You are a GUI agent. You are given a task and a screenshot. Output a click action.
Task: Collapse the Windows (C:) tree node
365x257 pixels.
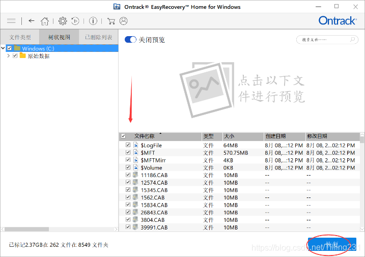[x=3, y=48]
